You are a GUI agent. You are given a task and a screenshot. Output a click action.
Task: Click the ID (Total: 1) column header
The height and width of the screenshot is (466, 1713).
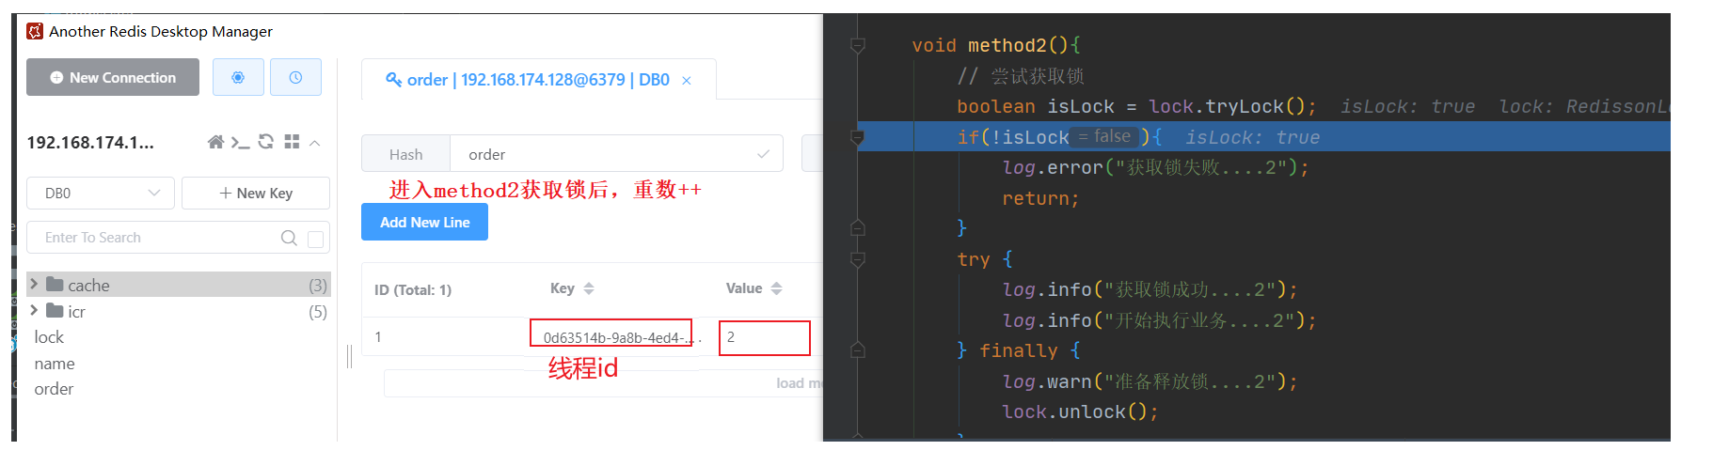click(x=413, y=289)
